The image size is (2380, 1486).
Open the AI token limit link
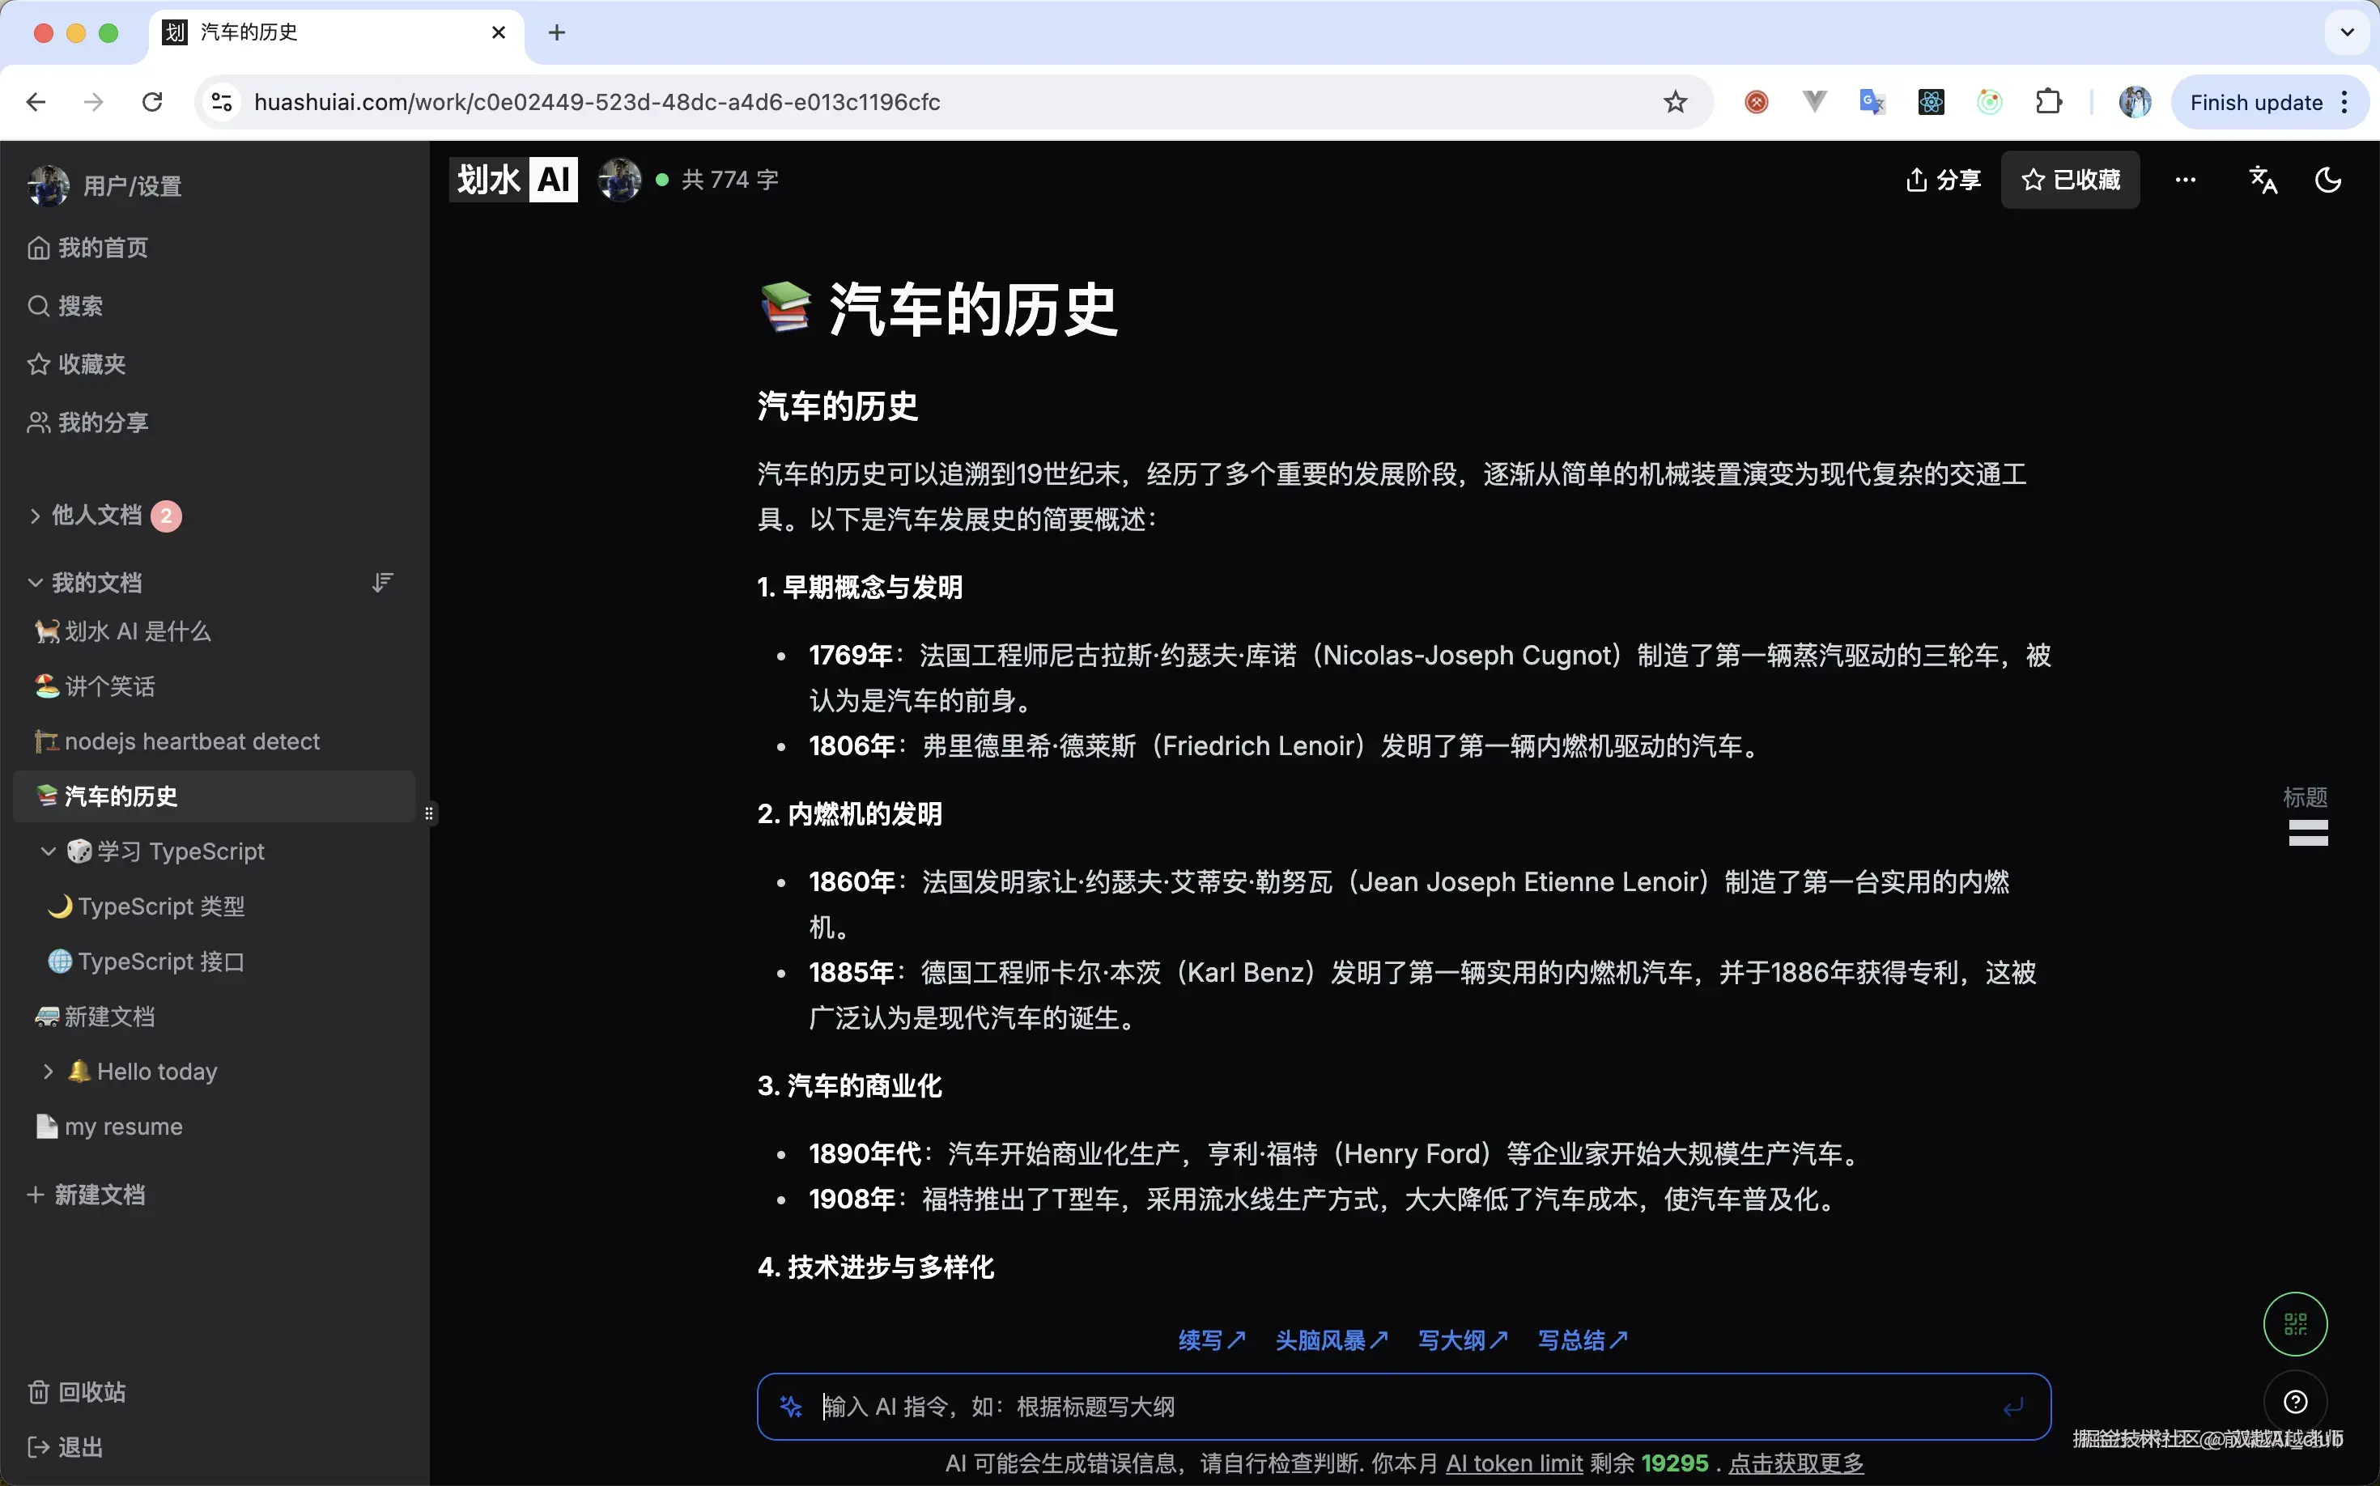1513,1463
